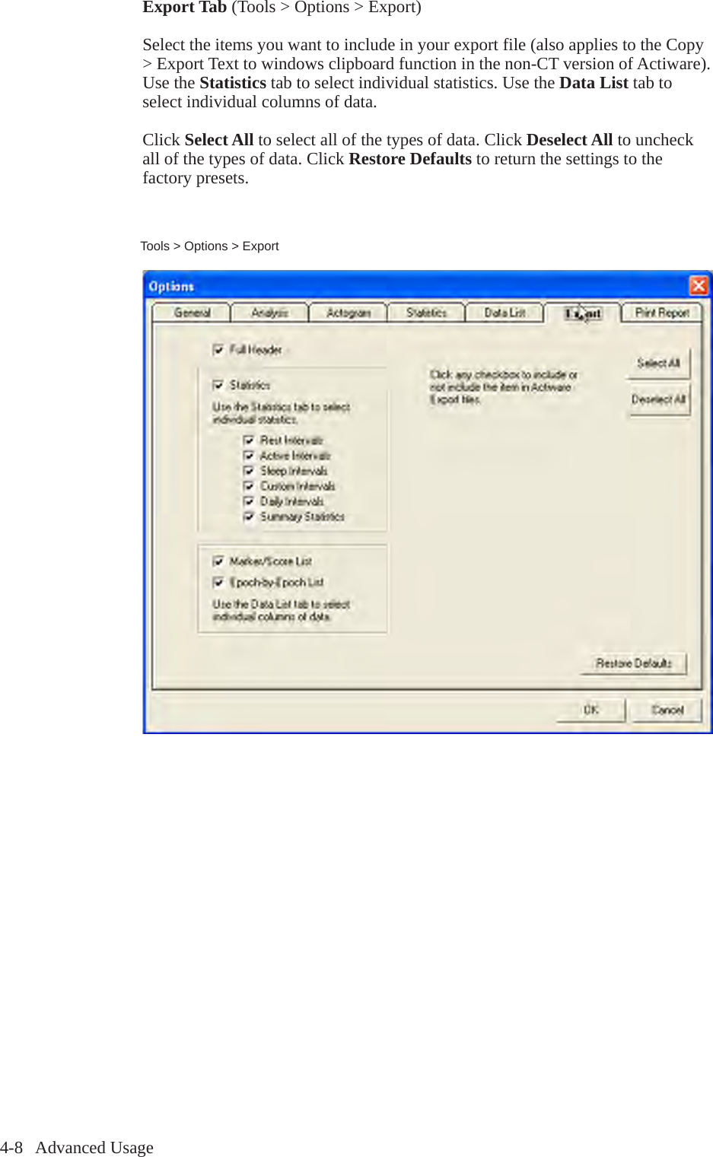This screenshot has height=1157, width=713.
Task: Toggle Custom Intervals checkbox
Action: [x=248, y=486]
